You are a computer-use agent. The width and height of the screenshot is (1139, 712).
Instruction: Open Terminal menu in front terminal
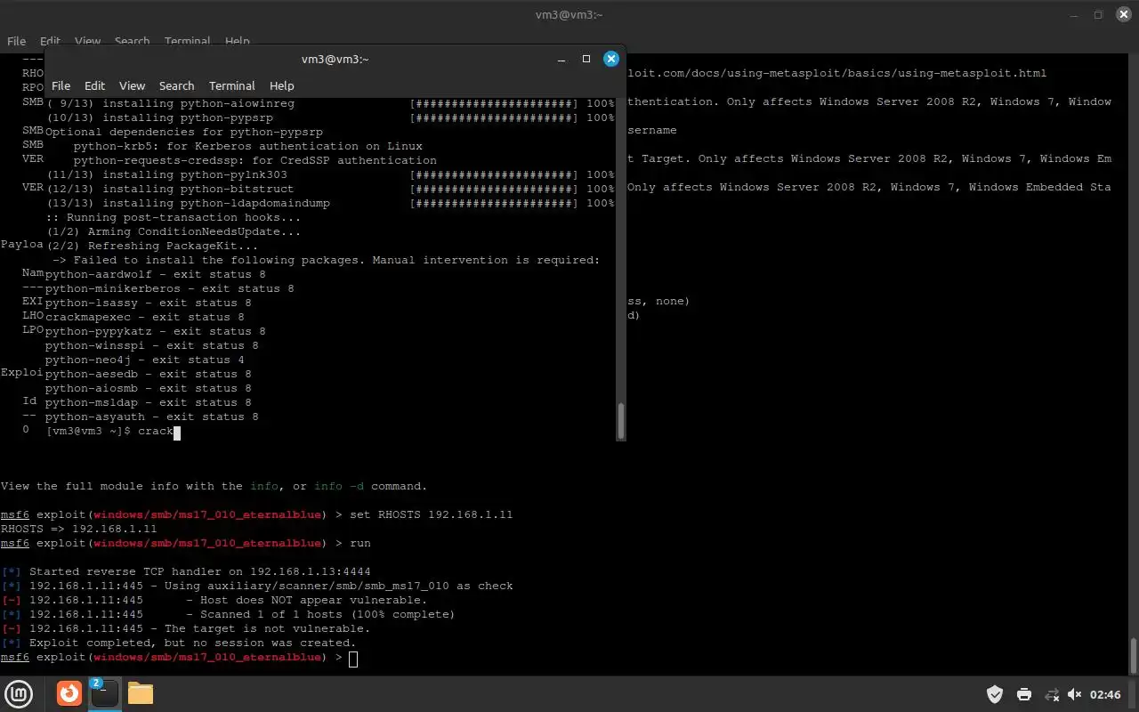(x=232, y=85)
